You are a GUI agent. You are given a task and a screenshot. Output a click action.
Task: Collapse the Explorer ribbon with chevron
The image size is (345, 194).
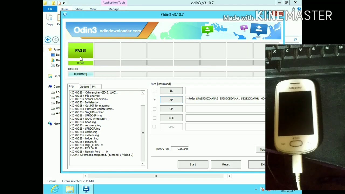[293, 9]
